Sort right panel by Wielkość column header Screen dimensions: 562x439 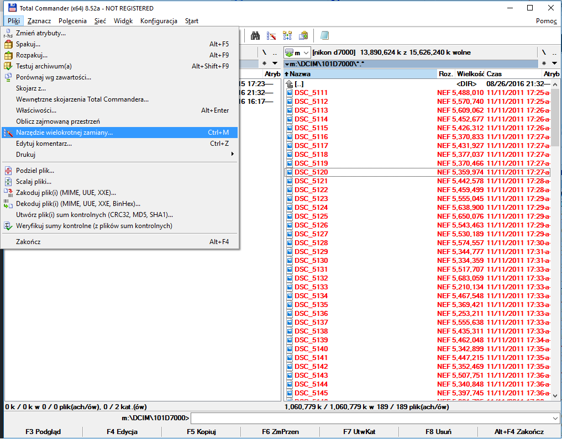(x=470, y=74)
